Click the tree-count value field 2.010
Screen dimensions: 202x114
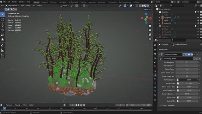[x=189, y=80]
